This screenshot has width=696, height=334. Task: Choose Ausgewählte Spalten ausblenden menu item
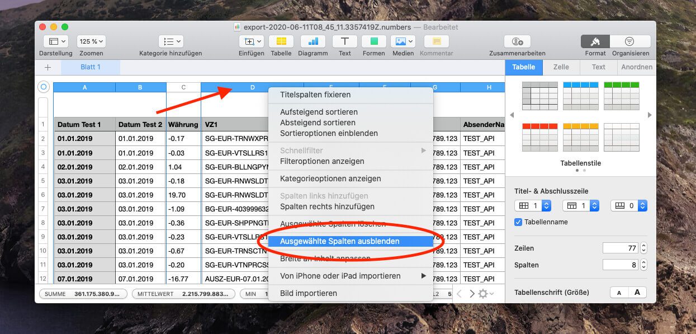click(x=339, y=242)
